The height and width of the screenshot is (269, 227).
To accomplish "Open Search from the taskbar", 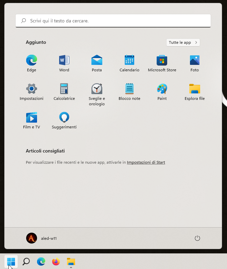I will click(x=26, y=262).
